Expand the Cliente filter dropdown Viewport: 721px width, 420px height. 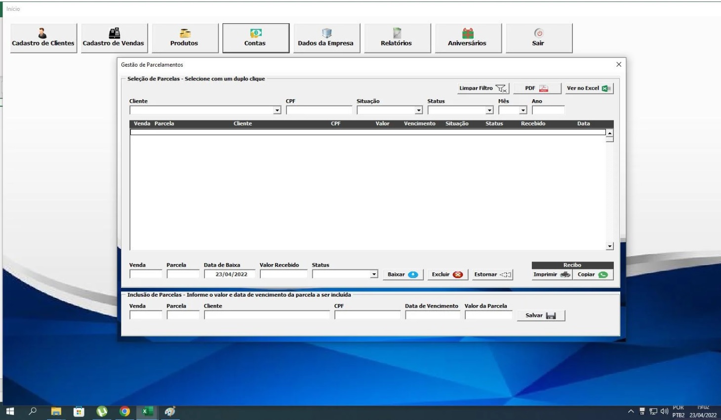[x=277, y=111]
